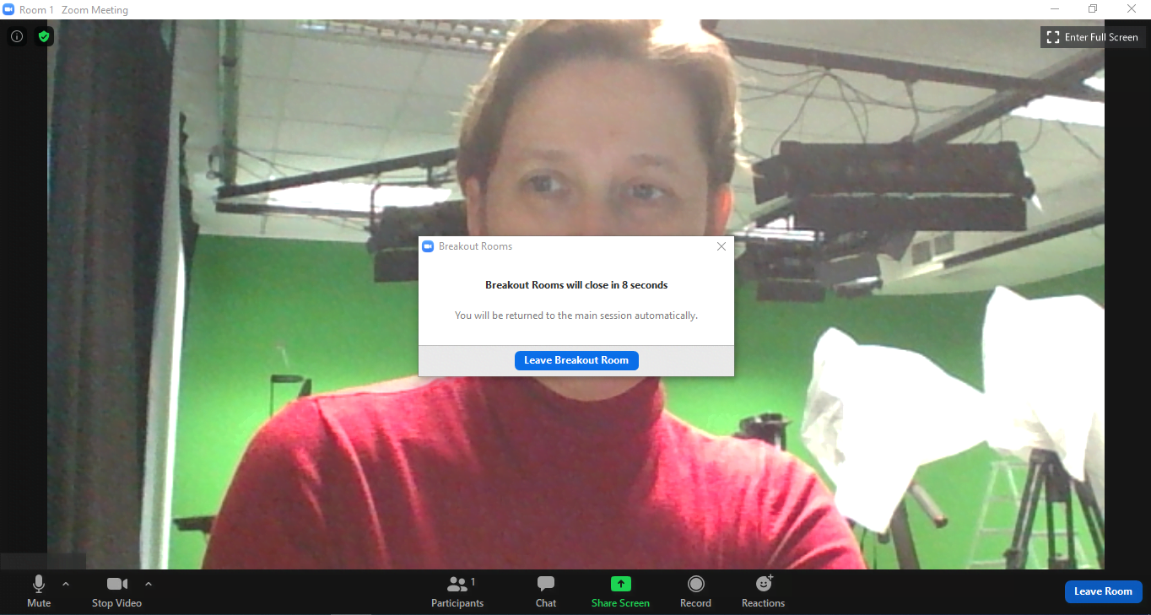Turn off camera with Stop Video

point(116,591)
